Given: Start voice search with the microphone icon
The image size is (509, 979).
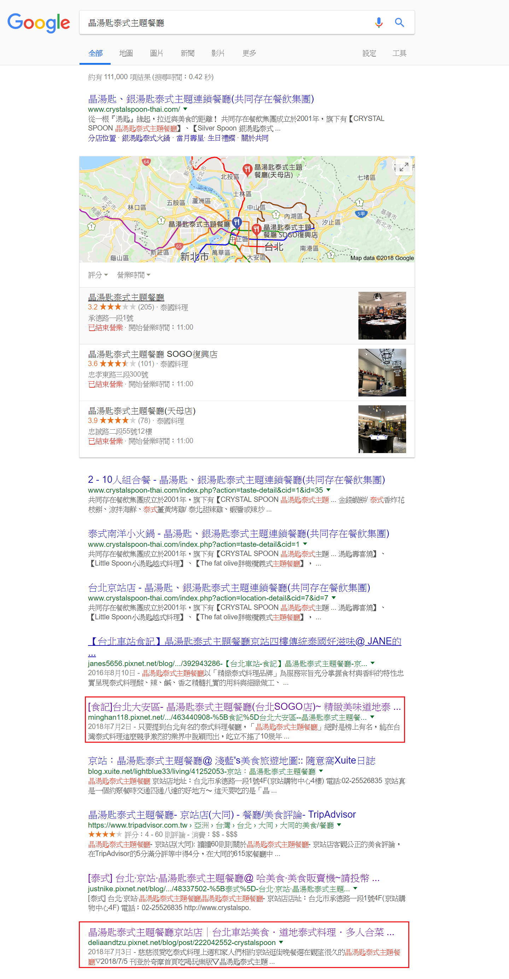Looking at the screenshot, I should click(379, 23).
